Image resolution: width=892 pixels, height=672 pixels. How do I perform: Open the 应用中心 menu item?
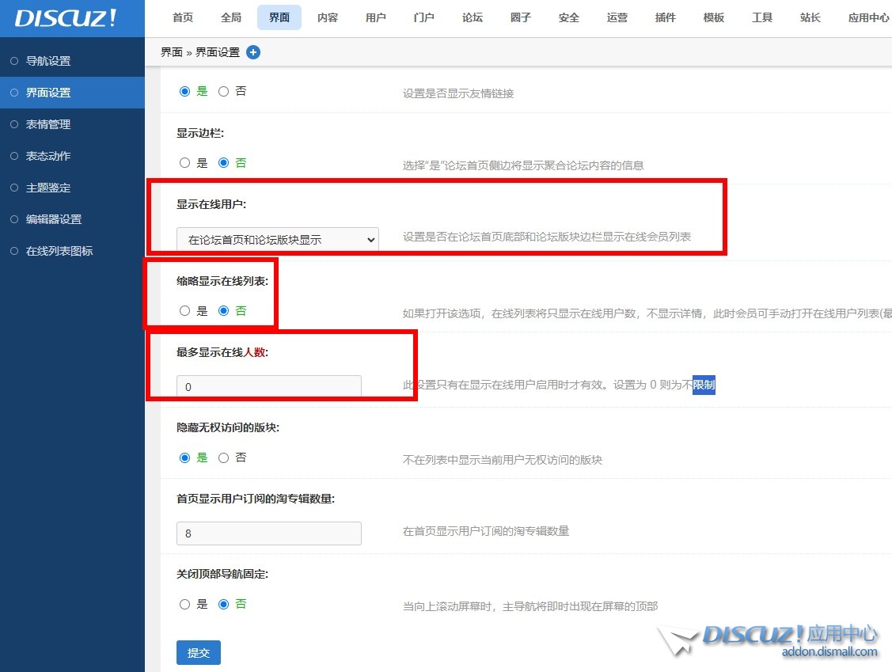pos(868,17)
